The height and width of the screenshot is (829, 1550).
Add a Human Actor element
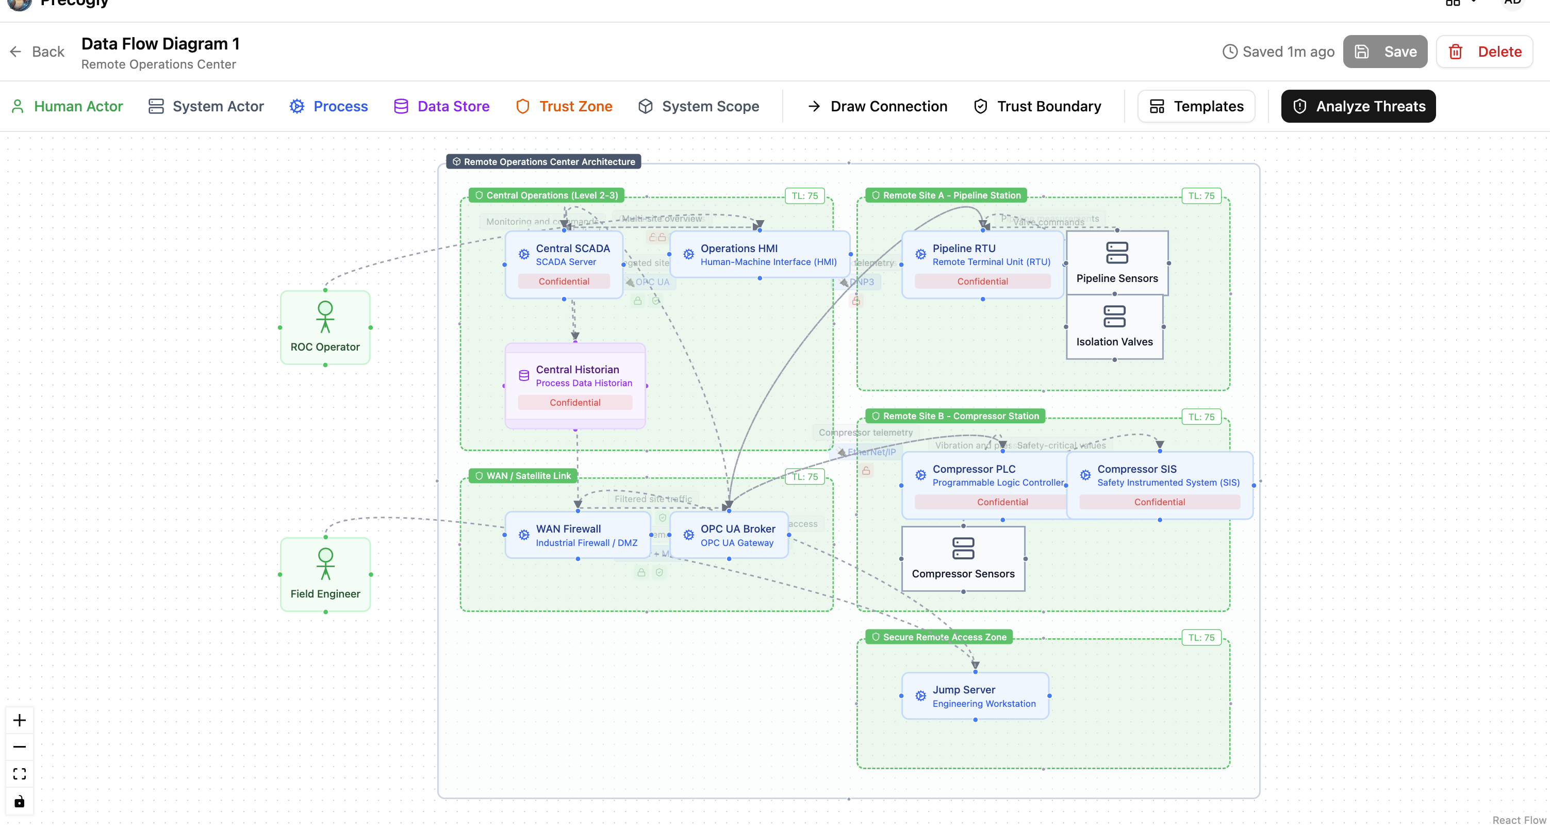click(67, 107)
